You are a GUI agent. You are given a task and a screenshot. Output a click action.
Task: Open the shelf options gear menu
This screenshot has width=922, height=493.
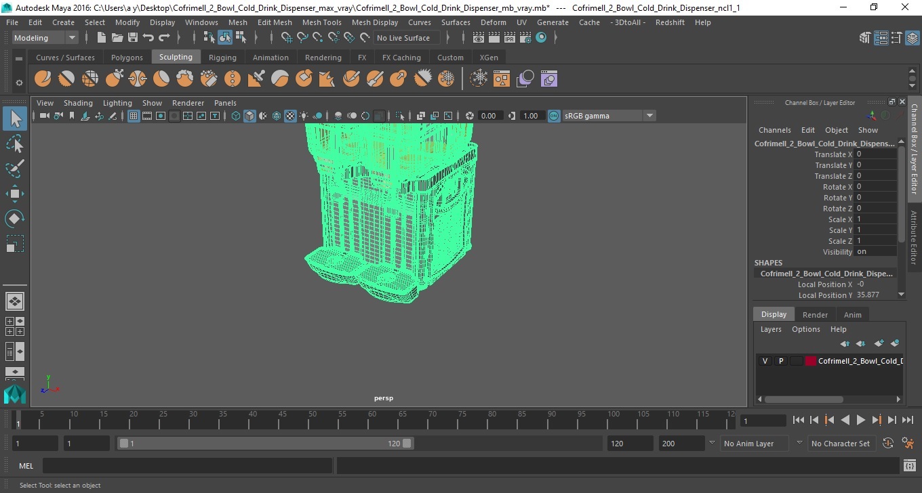click(19, 83)
